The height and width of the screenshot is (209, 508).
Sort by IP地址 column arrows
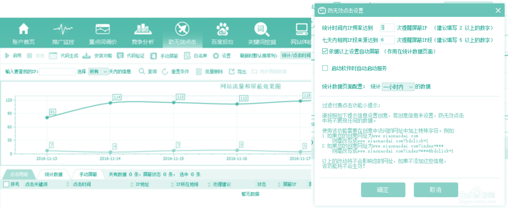[x=173, y=185]
